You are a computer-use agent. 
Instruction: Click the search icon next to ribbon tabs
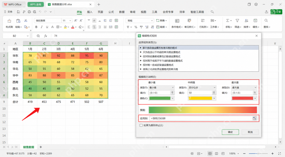coord(212,12)
